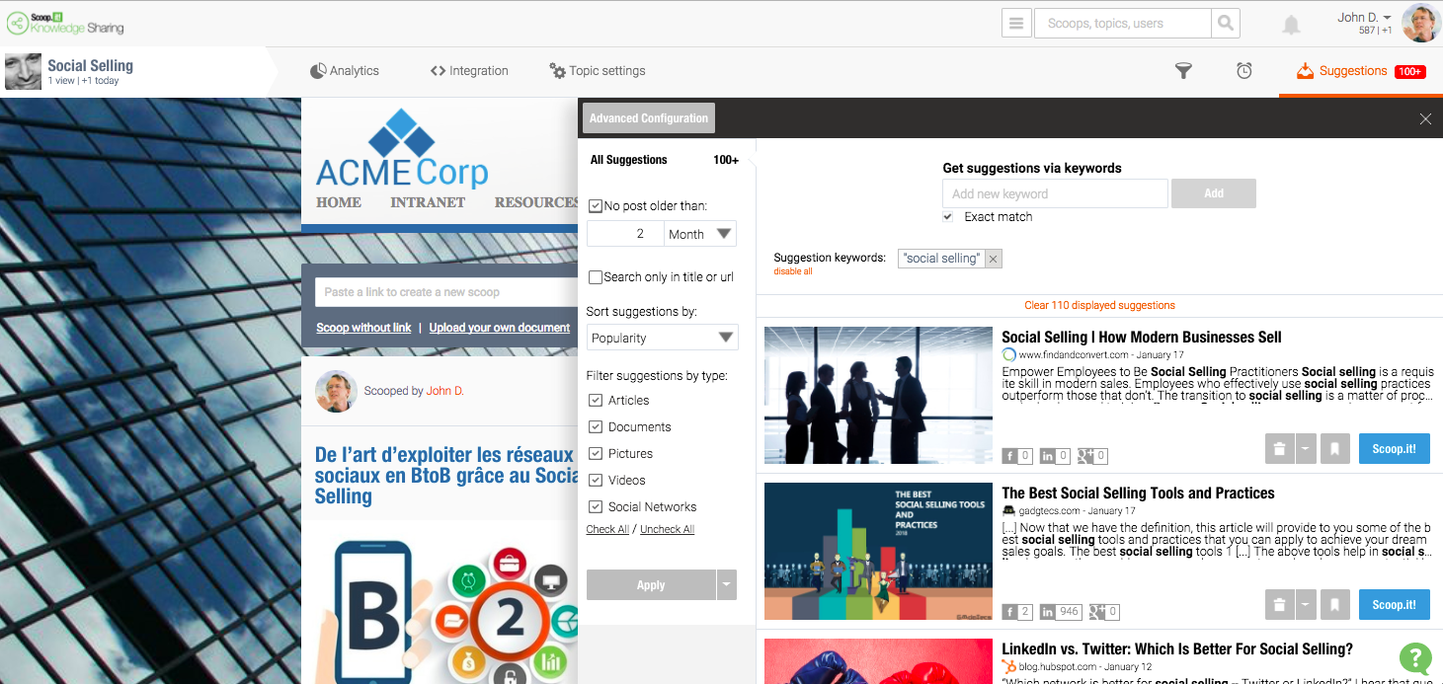Open the Popularity sort dropdown
This screenshot has height=684, width=1443.
(x=662, y=338)
